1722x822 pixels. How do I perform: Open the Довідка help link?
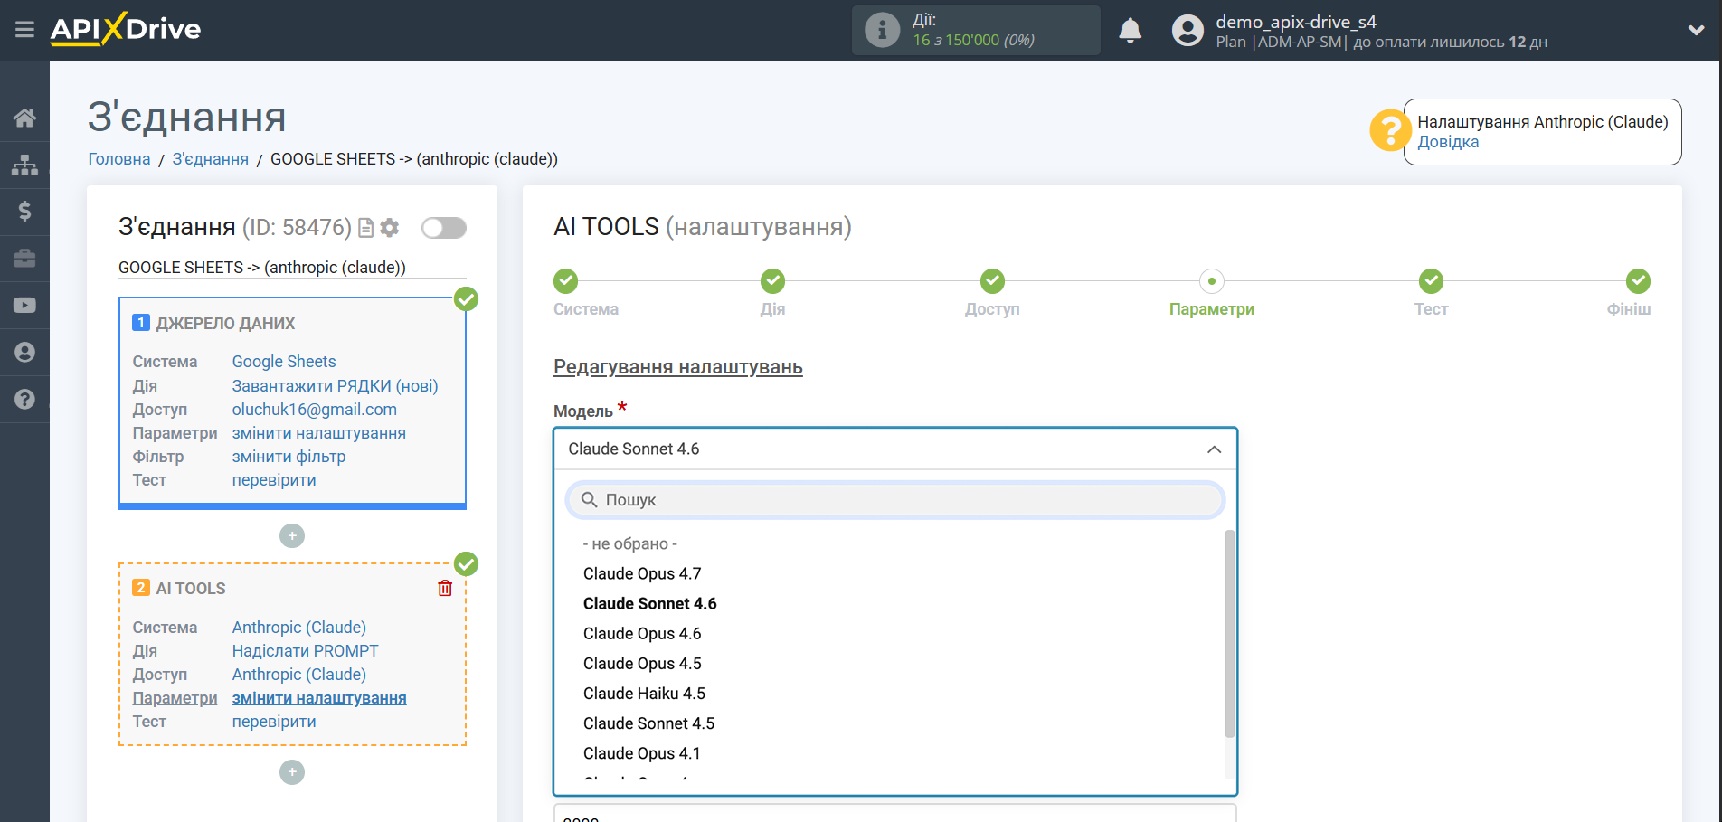tap(1448, 142)
